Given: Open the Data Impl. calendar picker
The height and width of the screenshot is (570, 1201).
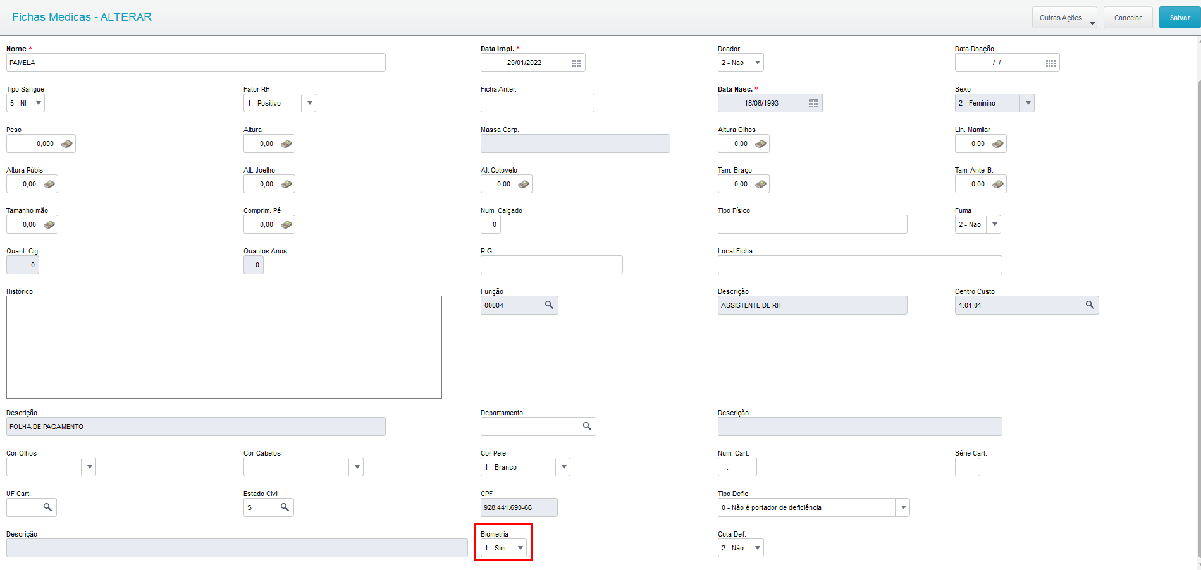Looking at the screenshot, I should [x=576, y=62].
